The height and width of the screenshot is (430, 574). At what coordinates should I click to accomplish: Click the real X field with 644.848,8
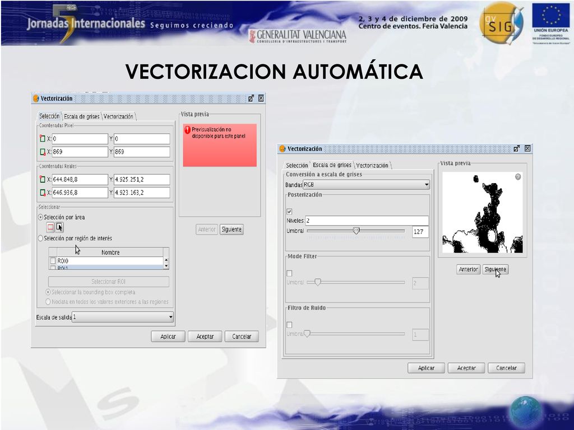coord(80,179)
